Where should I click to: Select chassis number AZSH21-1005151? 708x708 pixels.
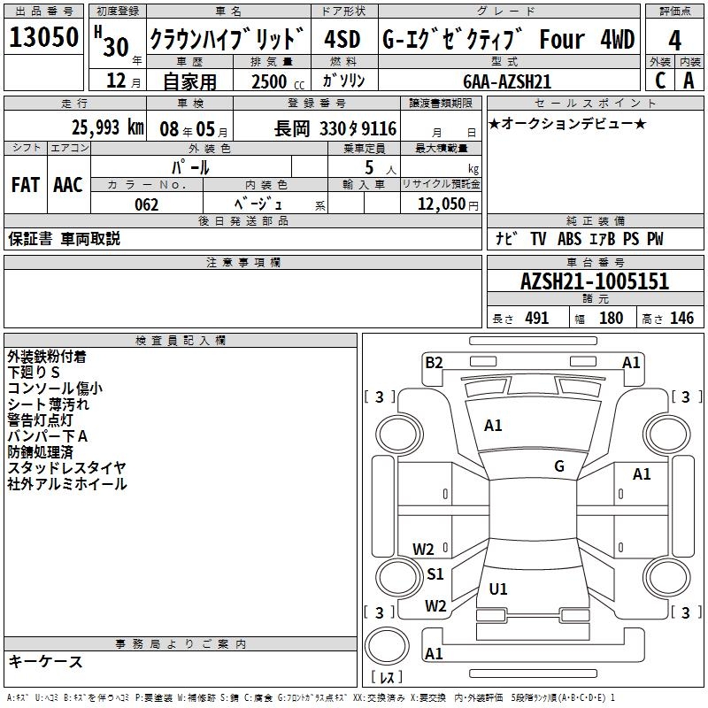point(594,282)
